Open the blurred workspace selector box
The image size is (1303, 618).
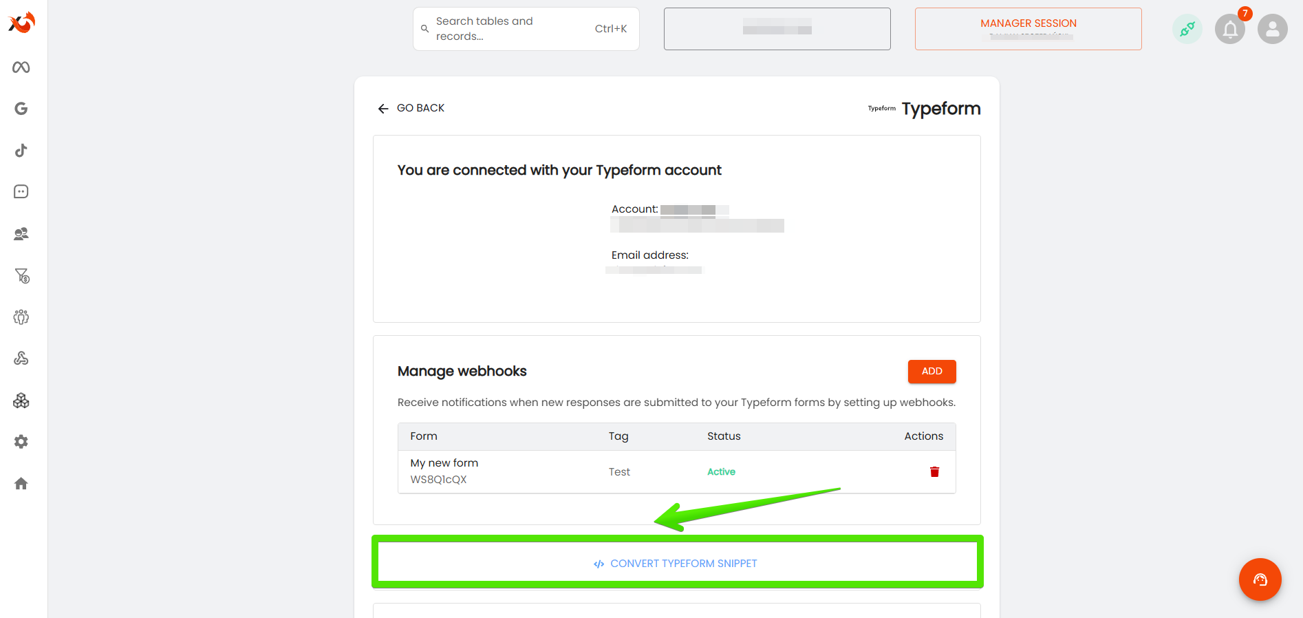click(777, 29)
